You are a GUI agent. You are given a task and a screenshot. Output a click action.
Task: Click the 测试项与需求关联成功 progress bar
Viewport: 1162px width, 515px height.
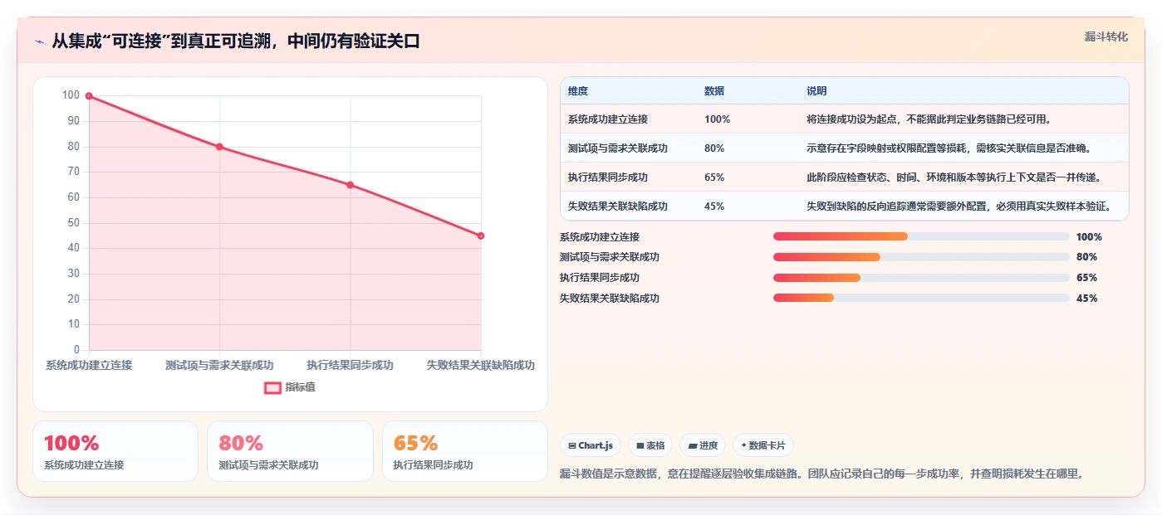(x=921, y=257)
